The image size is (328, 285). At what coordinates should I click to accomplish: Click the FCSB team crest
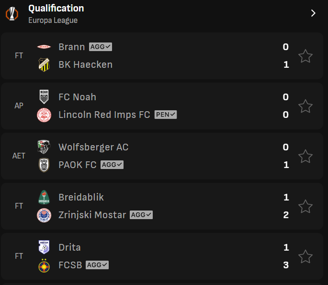(44, 265)
